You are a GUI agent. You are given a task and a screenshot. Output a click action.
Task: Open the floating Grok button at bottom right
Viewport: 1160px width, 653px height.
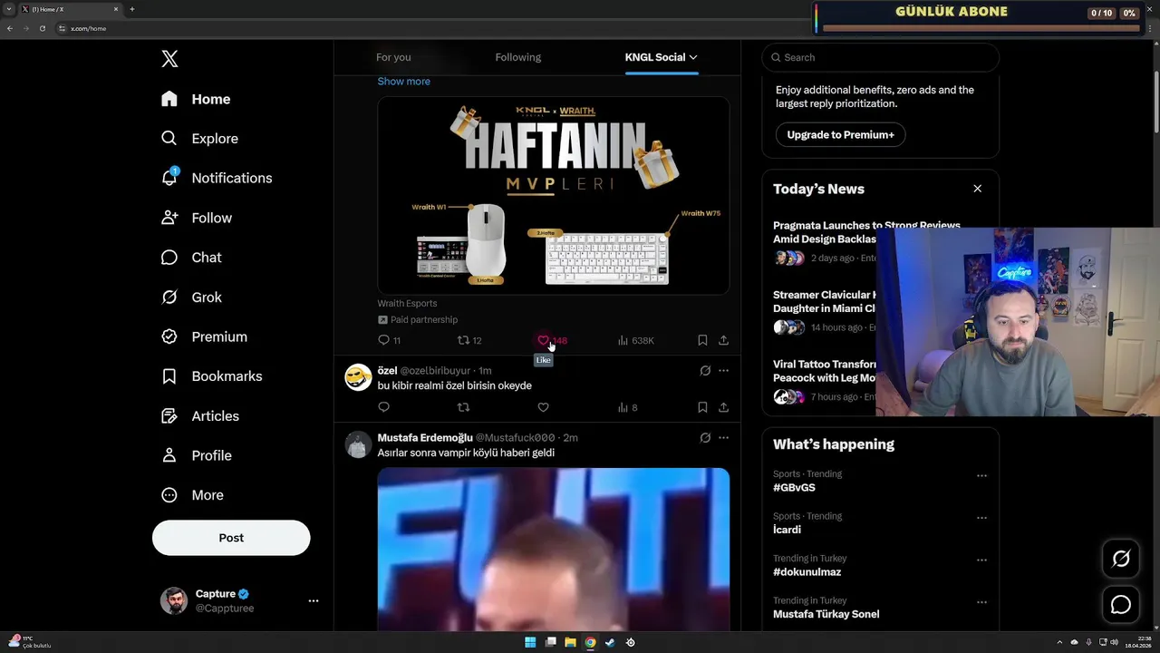point(1121,559)
